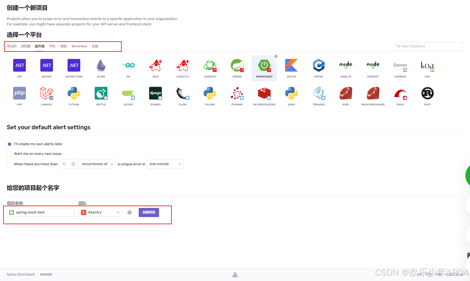Select "When there are more than" radio option
The height and width of the screenshot is (281, 470).
coord(10,164)
